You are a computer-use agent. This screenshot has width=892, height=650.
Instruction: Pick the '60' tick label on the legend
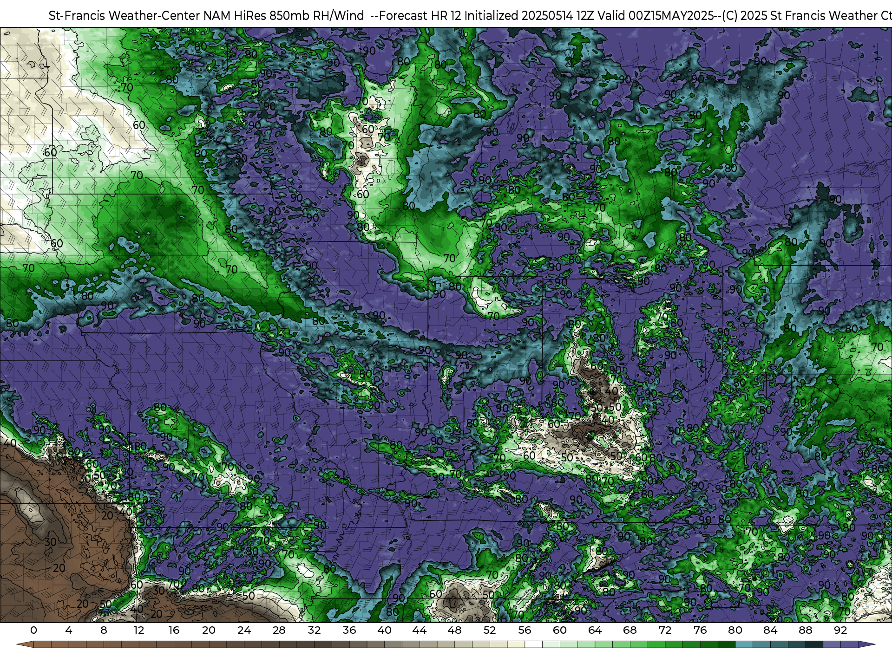(x=560, y=630)
